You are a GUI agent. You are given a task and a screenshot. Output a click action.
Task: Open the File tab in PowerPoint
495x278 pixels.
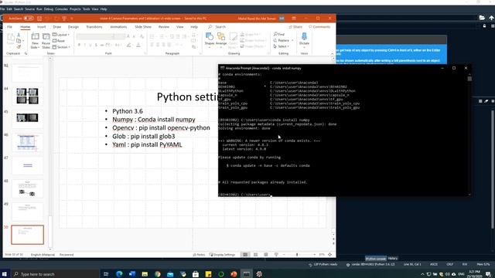pos(10,27)
